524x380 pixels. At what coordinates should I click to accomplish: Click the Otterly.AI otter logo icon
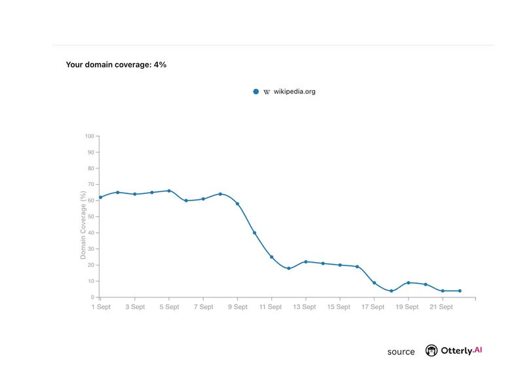[x=432, y=351]
